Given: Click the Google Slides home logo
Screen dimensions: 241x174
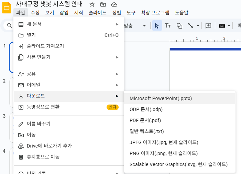Looking at the screenshot, I should (x=7, y=8).
